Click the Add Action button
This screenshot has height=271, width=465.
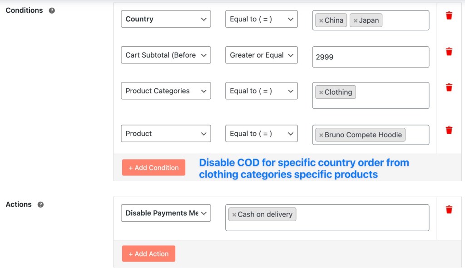pos(148,253)
